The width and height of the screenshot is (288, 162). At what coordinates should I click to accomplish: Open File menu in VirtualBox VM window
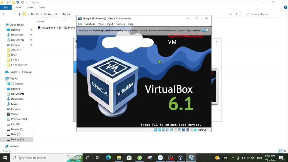(x=80, y=24)
